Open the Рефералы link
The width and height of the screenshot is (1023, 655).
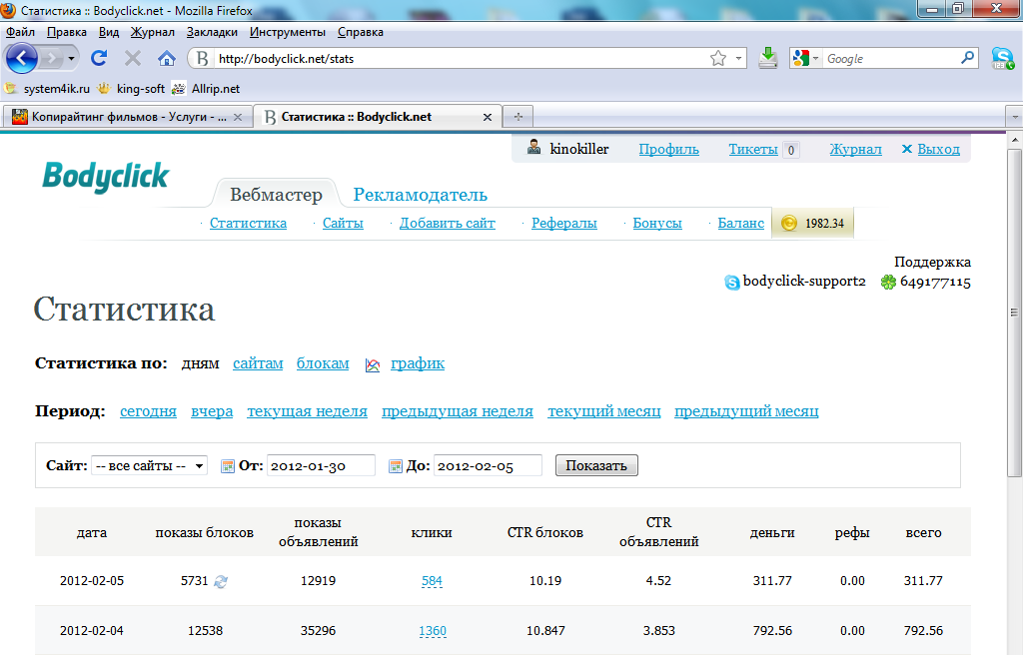563,223
